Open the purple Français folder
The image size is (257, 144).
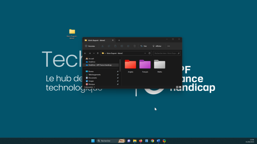(x=145, y=64)
